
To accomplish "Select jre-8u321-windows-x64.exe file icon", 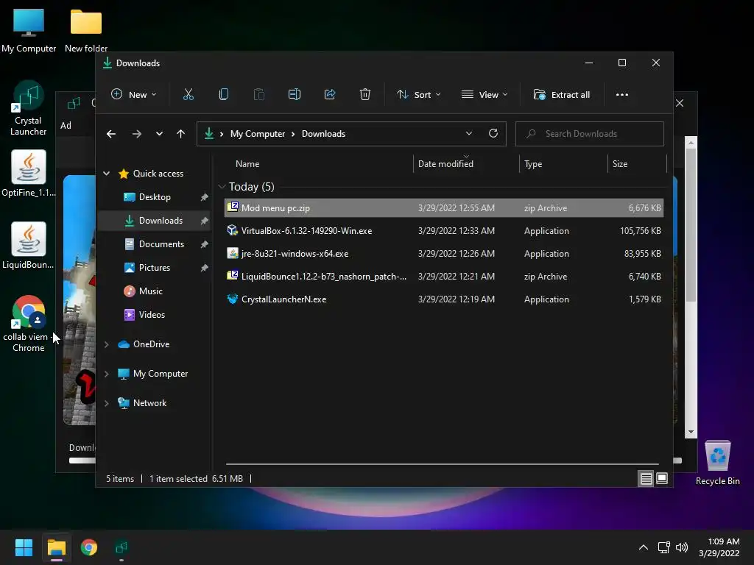I will (232, 253).
